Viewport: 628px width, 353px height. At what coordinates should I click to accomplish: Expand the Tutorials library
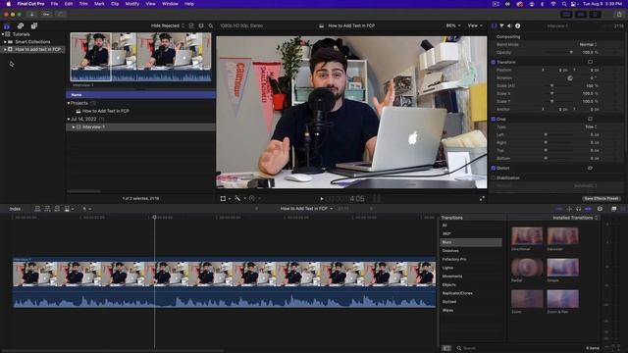(3, 34)
